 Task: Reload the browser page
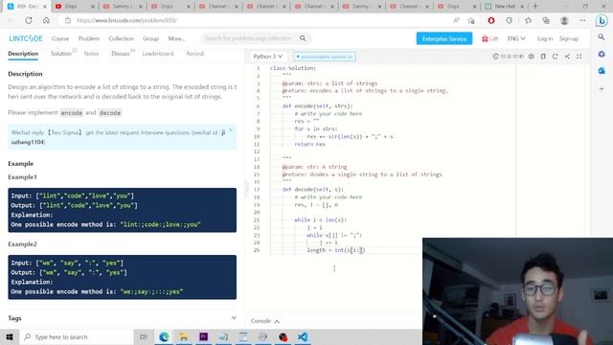coord(29,20)
